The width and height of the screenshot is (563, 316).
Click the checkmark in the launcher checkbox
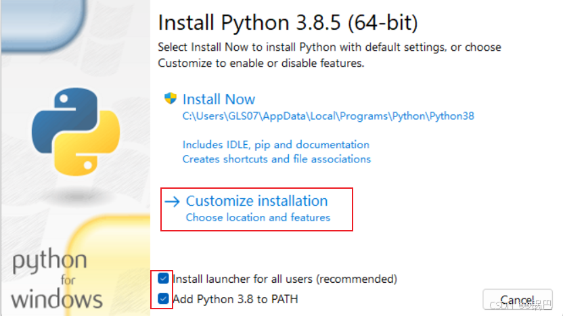(x=163, y=278)
